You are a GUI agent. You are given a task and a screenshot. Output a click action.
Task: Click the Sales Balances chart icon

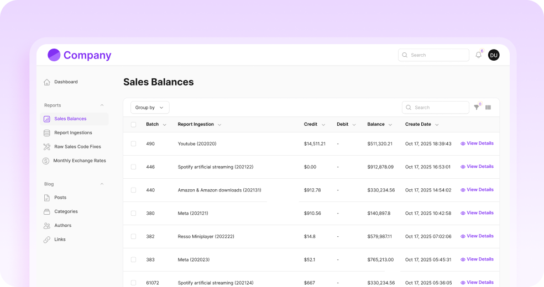click(47, 119)
